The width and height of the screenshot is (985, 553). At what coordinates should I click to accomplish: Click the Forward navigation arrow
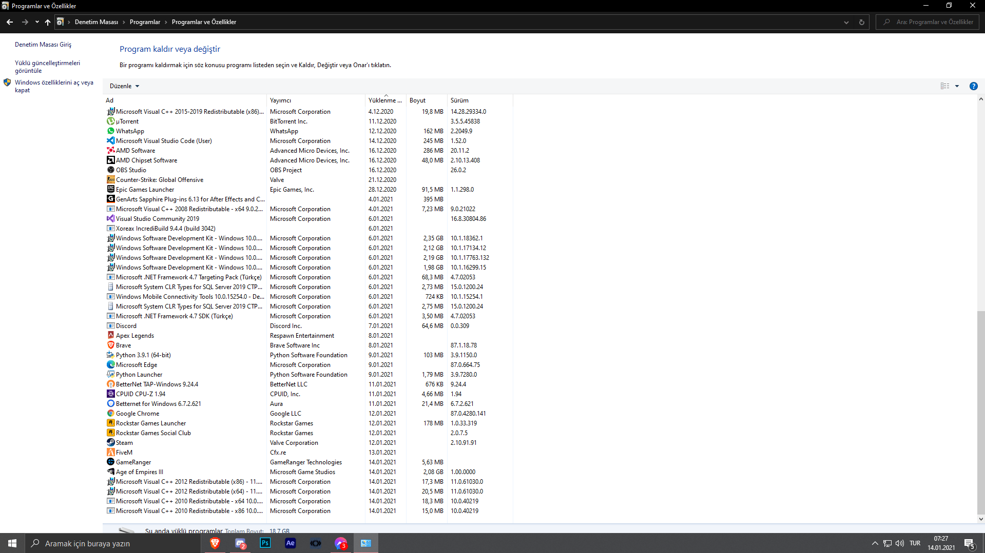pos(25,22)
